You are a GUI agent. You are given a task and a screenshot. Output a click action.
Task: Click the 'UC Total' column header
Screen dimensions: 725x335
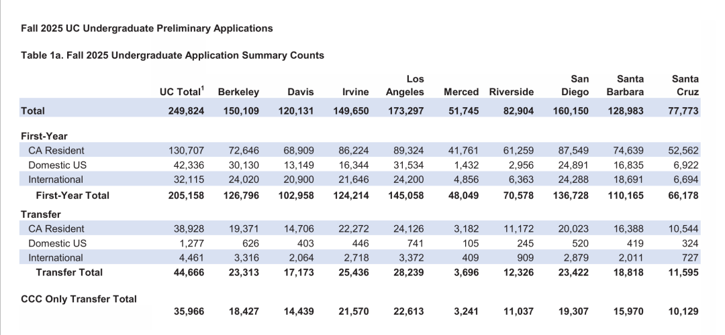(182, 91)
